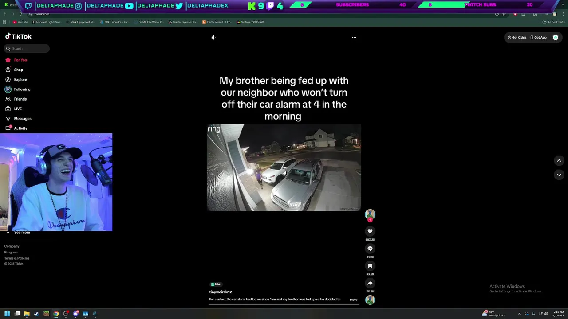Image resolution: width=568 pixels, height=319 pixels.
Task: Open the tinyweirdo12 profile link
Action: (x=221, y=292)
